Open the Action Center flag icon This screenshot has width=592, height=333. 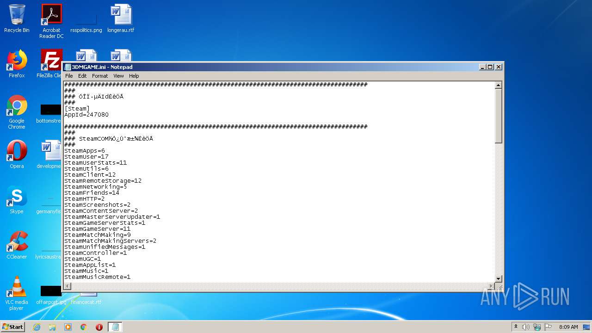(x=548, y=327)
